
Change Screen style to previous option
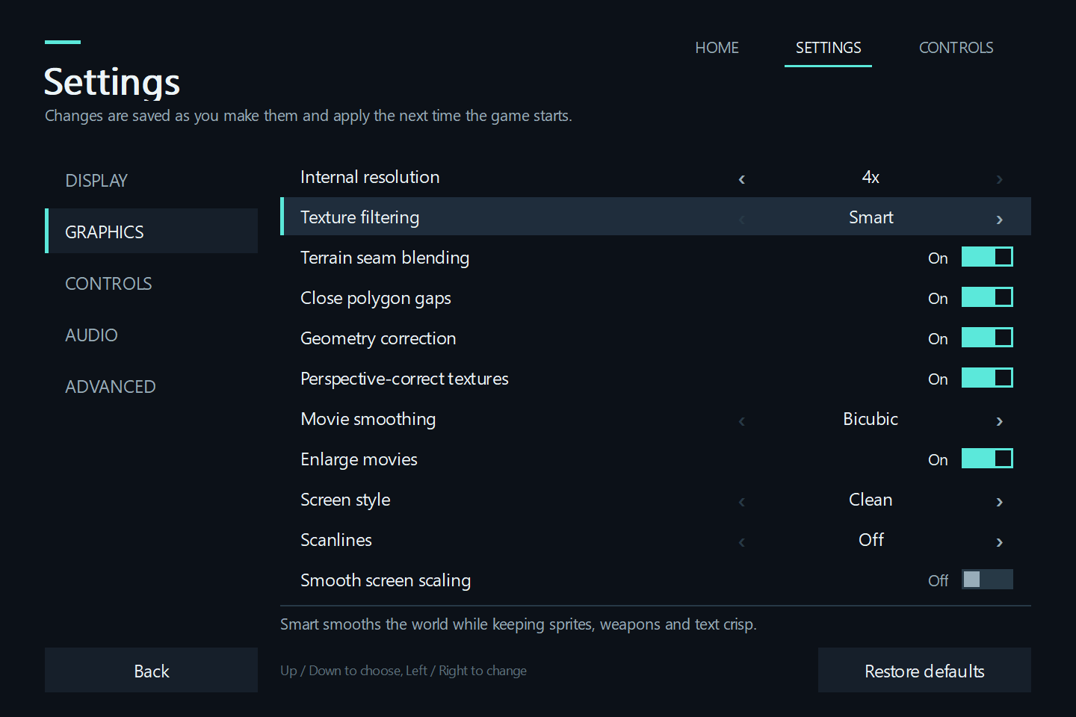742,501
